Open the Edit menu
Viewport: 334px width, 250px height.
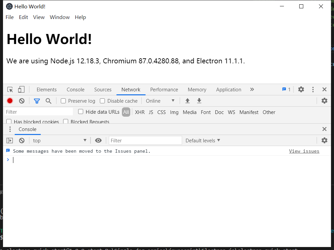click(x=23, y=17)
